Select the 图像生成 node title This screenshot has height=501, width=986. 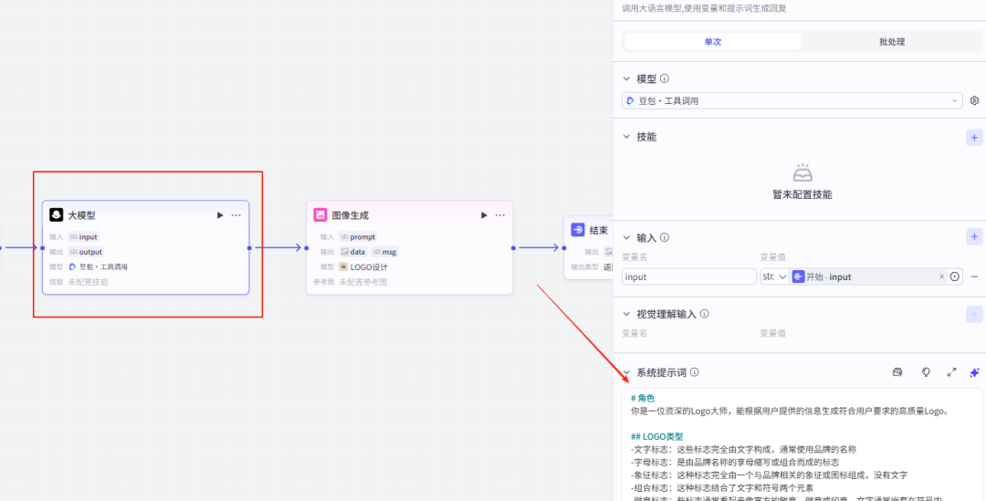pos(351,215)
